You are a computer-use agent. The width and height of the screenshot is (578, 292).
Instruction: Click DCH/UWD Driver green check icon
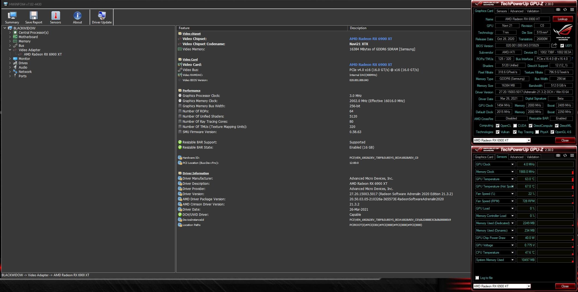[x=180, y=214]
